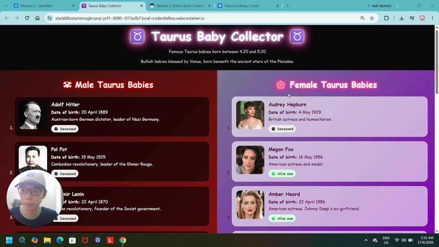Click the browser forward arrow
This screenshot has width=439, height=247.
[x=16, y=18]
